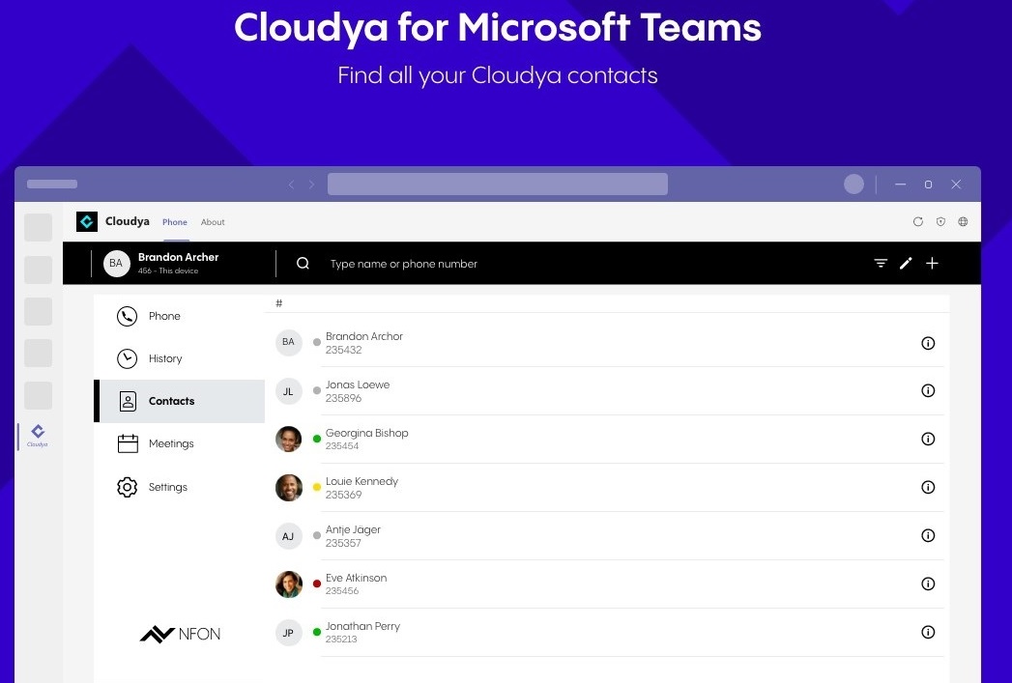Click the refresh icon in app header
The width and height of the screenshot is (1012, 683).
tap(918, 221)
